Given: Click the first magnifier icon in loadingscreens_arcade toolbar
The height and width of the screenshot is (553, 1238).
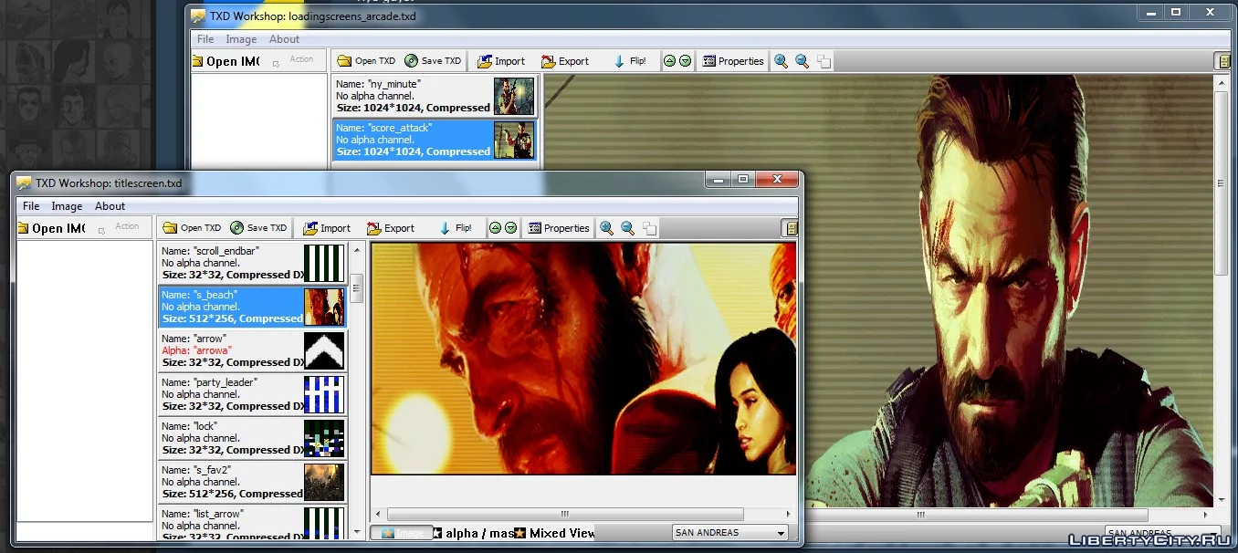Looking at the screenshot, I should (x=781, y=61).
